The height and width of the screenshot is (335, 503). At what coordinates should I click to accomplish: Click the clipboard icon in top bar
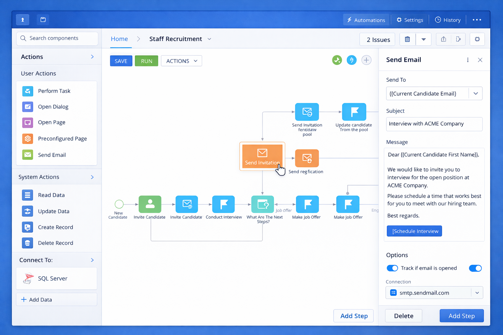pyautogui.click(x=43, y=20)
